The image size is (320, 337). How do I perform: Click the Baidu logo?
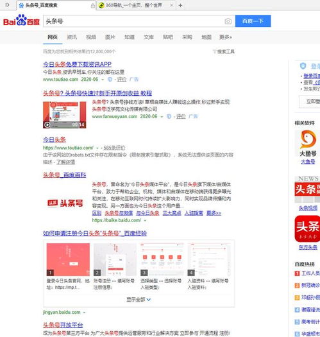click(x=21, y=21)
